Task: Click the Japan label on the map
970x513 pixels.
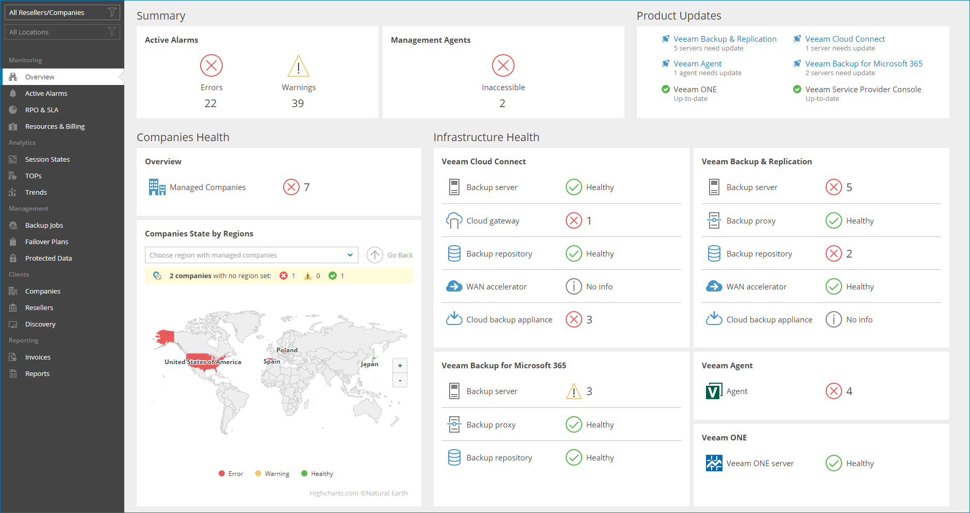Action: (369, 364)
